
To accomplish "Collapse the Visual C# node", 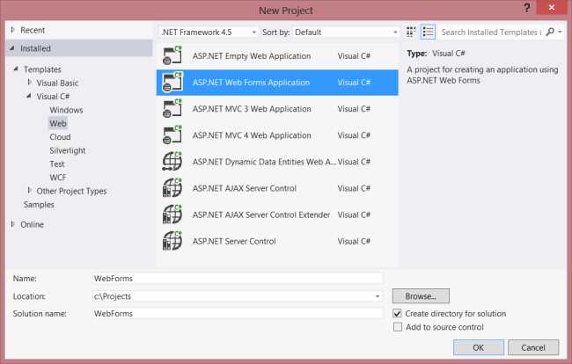I will 29,96.
